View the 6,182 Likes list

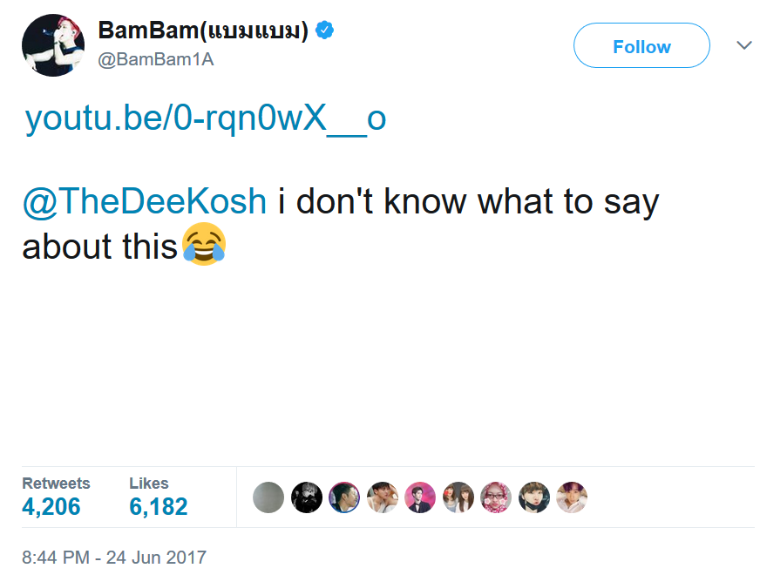pyautogui.click(x=158, y=506)
